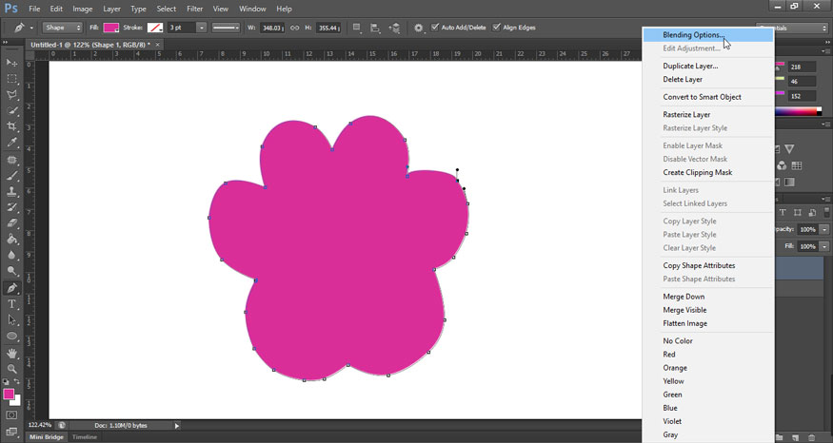Toggle Align Edges checkbox

click(x=497, y=28)
